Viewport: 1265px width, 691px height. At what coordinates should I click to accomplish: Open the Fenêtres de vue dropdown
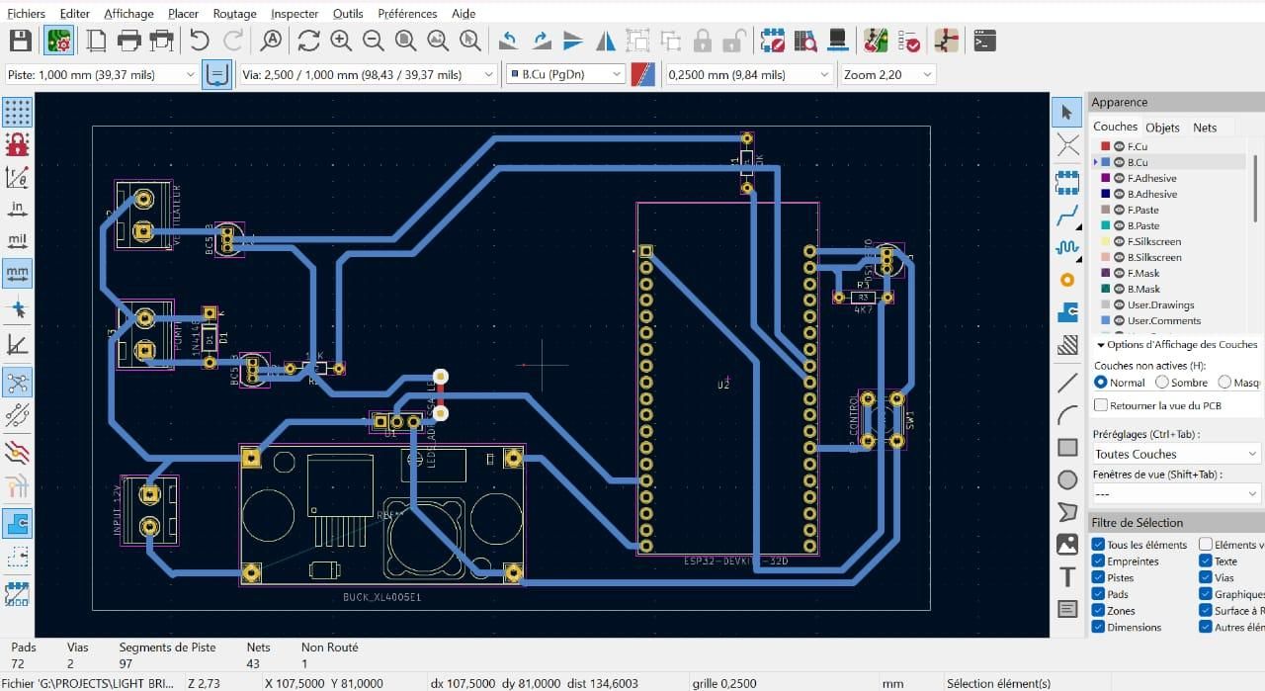pyautogui.click(x=1176, y=493)
